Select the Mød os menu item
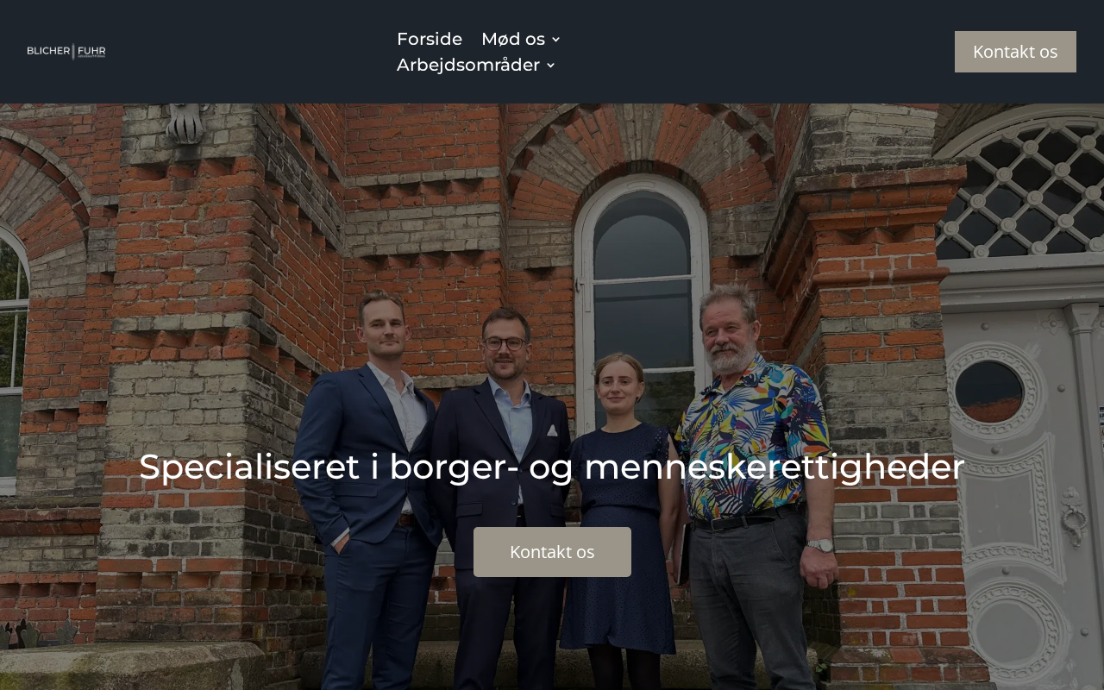Image resolution: width=1104 pixels, height=690 pixels. point(513,39)
